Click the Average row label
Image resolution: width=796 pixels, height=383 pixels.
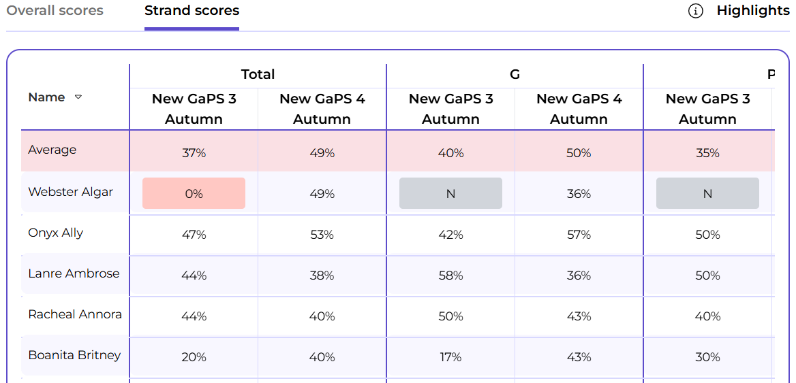tap(52, 150)
